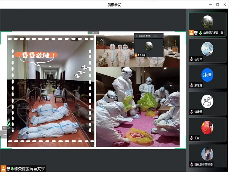
Task: Click the orange host icon on 李荣耀's tile
Action: (x=191, y=33)
